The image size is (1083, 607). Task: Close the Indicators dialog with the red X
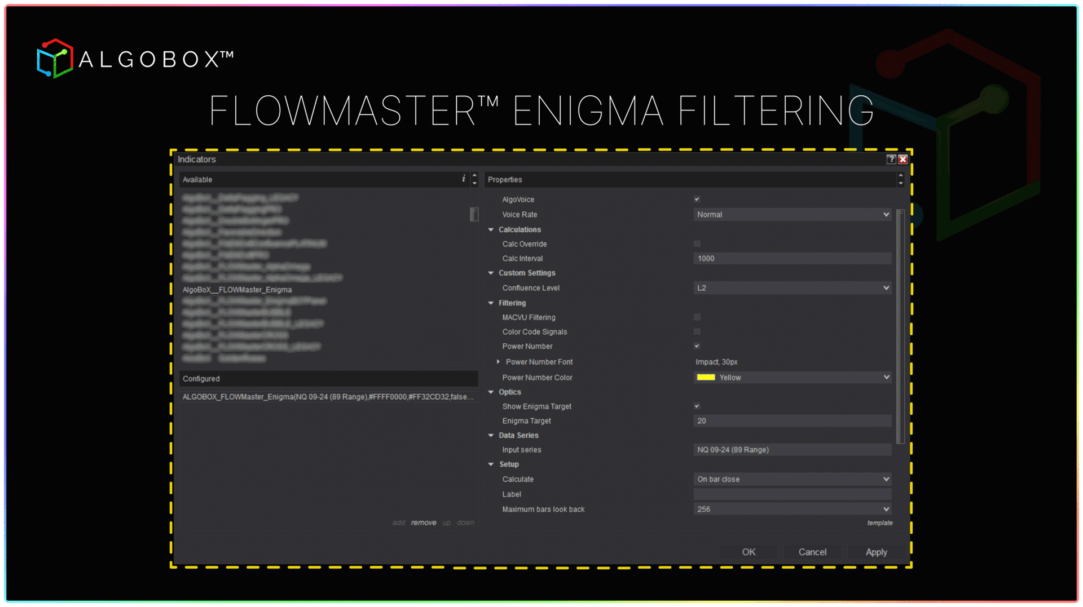point(903,159)
